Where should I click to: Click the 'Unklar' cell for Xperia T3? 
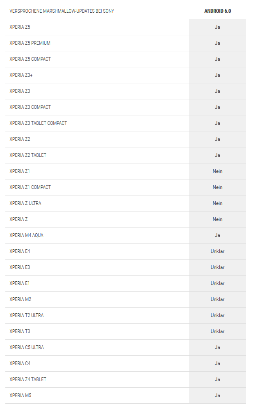217,331
